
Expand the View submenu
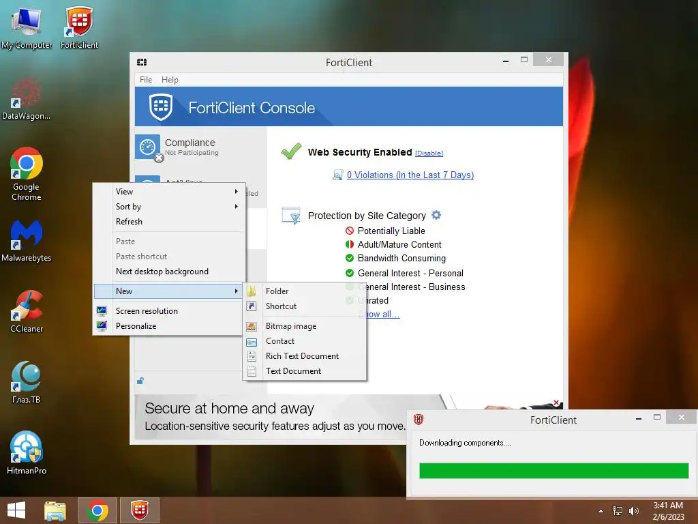point(170,192)
